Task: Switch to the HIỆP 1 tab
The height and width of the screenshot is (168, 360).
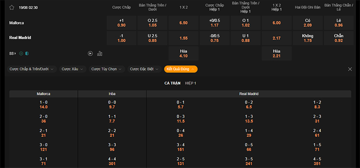Action: (190, 83)
